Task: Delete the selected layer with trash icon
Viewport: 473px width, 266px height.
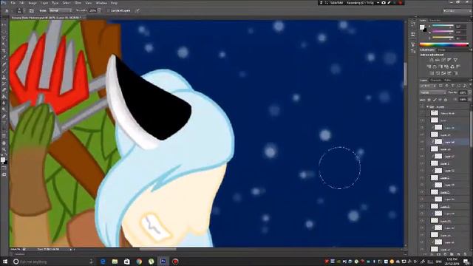Action: (x=464, y=255)
